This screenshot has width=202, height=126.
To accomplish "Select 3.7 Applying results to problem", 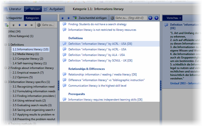I will click(34, 115).
